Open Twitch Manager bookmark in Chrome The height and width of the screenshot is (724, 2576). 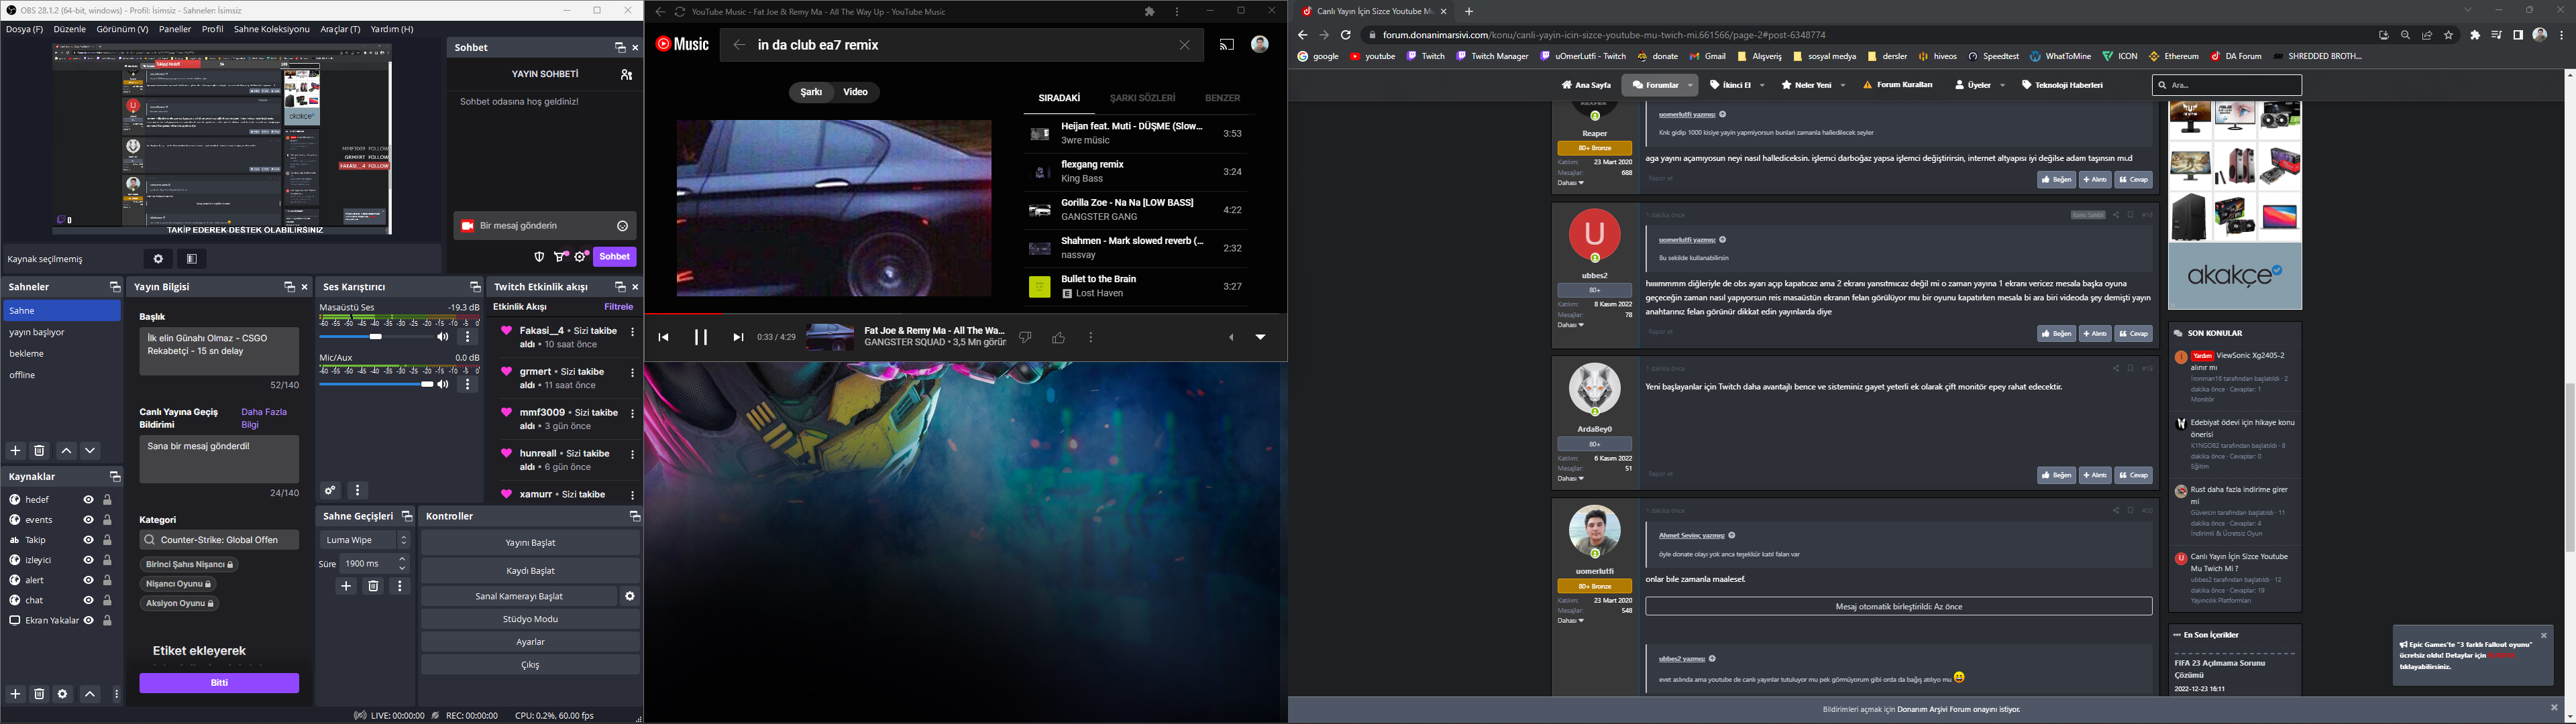pos(1492,56)
